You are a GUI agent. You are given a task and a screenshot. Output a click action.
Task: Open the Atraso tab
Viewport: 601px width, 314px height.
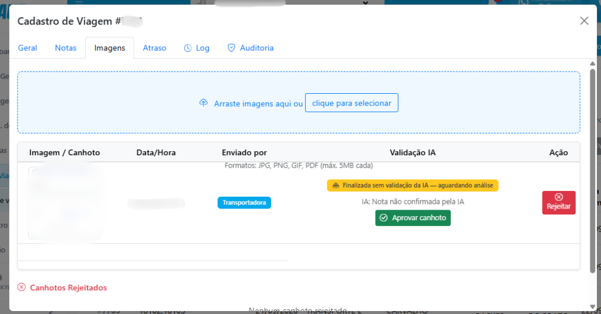(x=154, y=48)
